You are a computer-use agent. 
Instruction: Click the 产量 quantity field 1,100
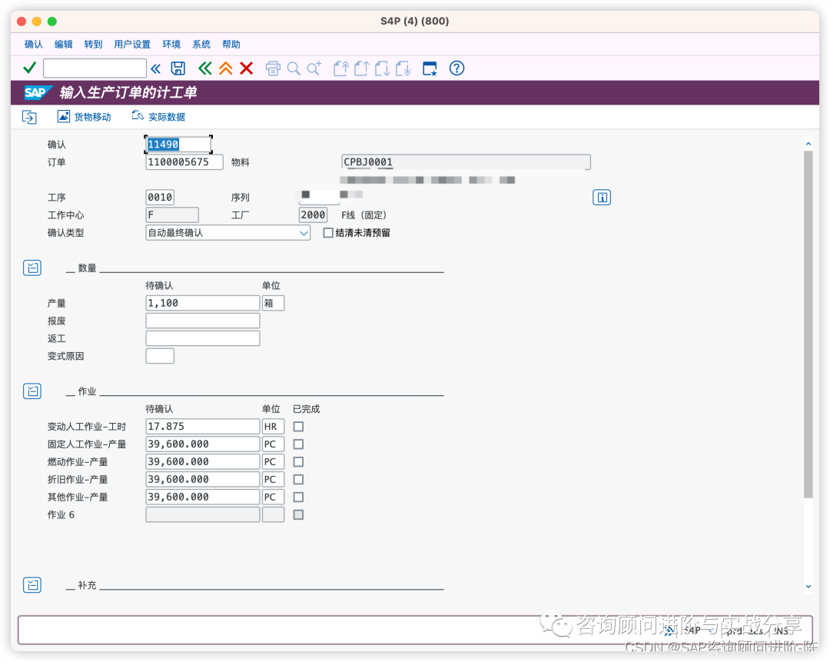(203, 303)
